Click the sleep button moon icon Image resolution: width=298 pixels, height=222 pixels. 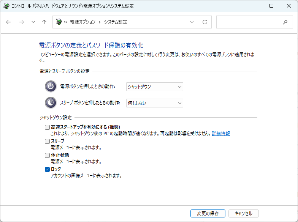[51, 103]
